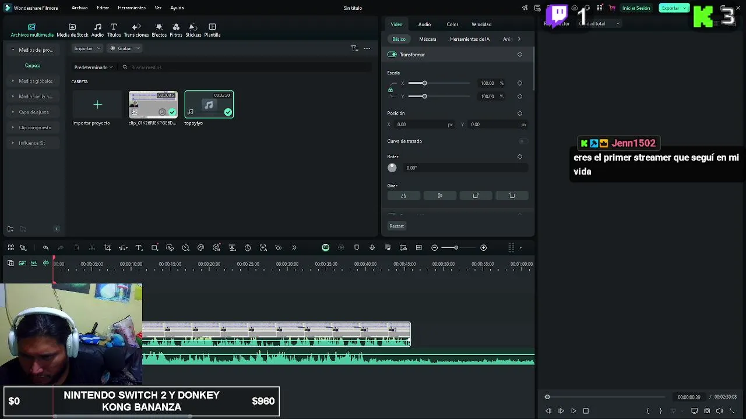The image size is (746, 419).
Task: Flip the clip vertically
Action: point(440,196)
